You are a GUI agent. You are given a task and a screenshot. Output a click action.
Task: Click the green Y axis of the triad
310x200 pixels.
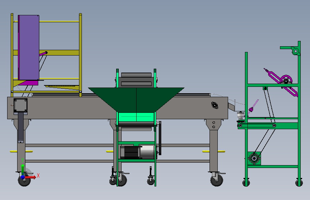pyautogui.click(x=23, y=169)
